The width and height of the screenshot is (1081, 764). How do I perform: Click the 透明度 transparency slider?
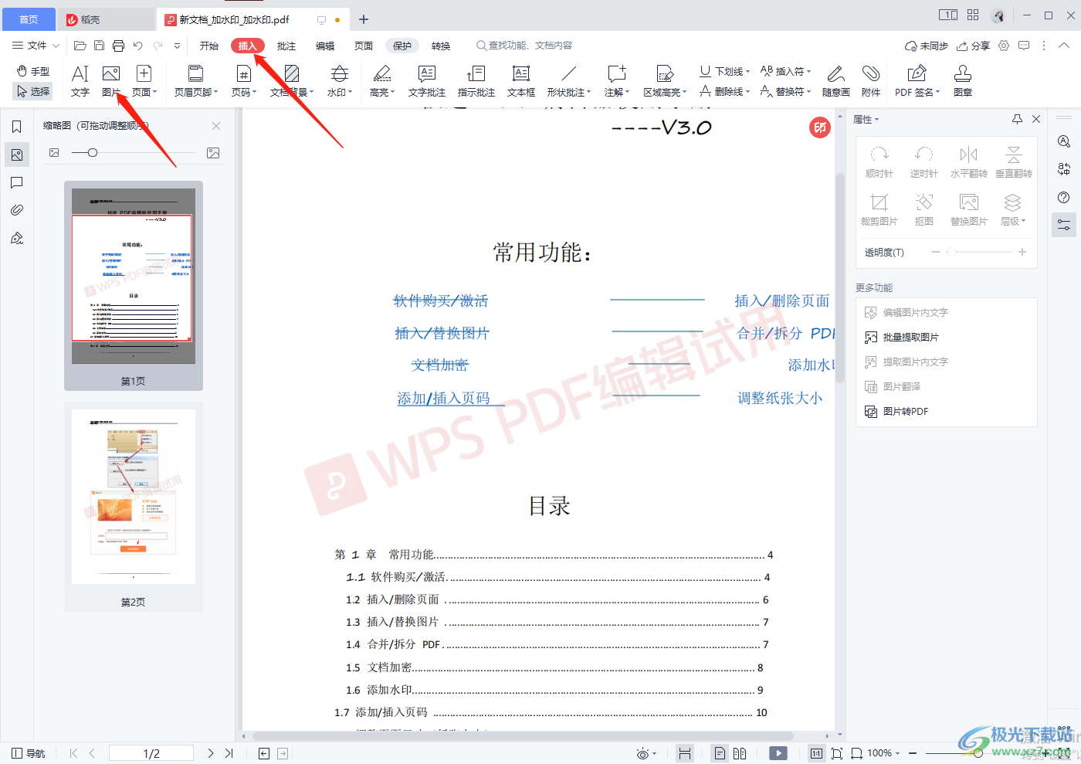(x=979, y=252)
